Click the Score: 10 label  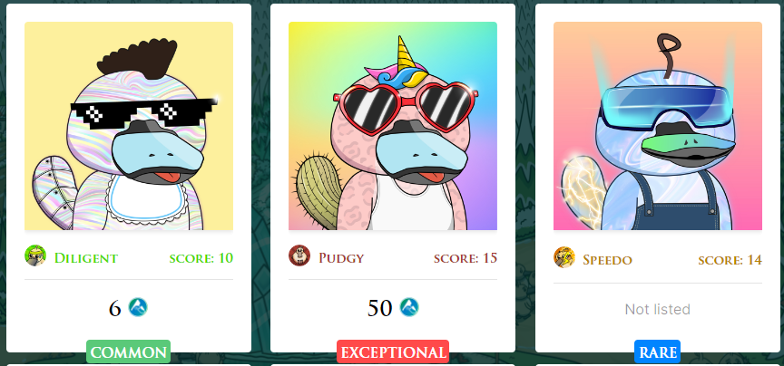pyautogui.click(x=201, y=258)
